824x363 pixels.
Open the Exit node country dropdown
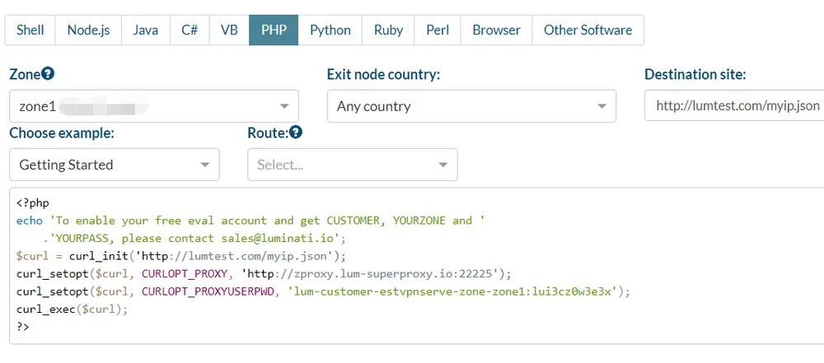tap(471, 106)
